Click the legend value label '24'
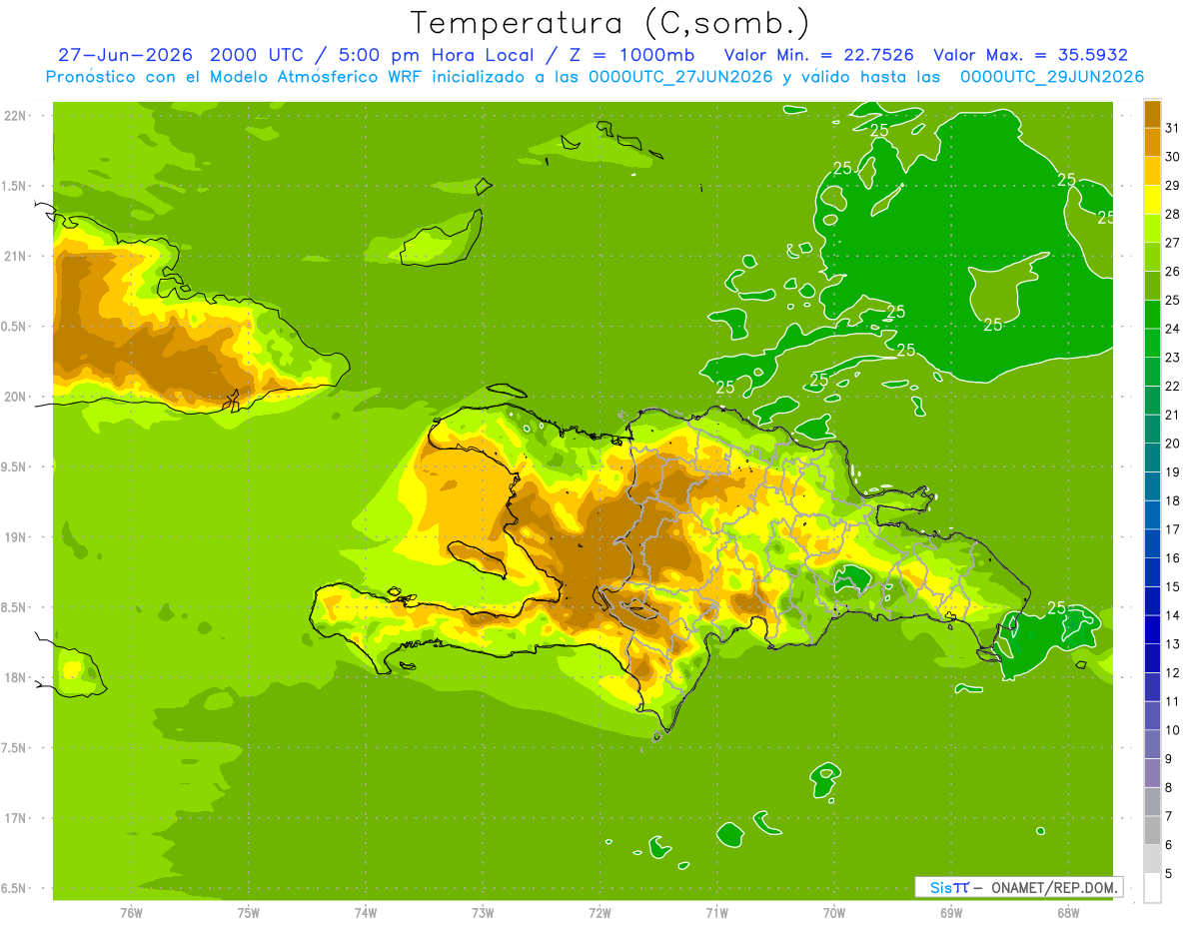1199x926 pixels. coord(1173,329)
